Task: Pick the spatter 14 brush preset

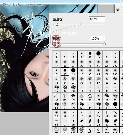Action: 56,80
